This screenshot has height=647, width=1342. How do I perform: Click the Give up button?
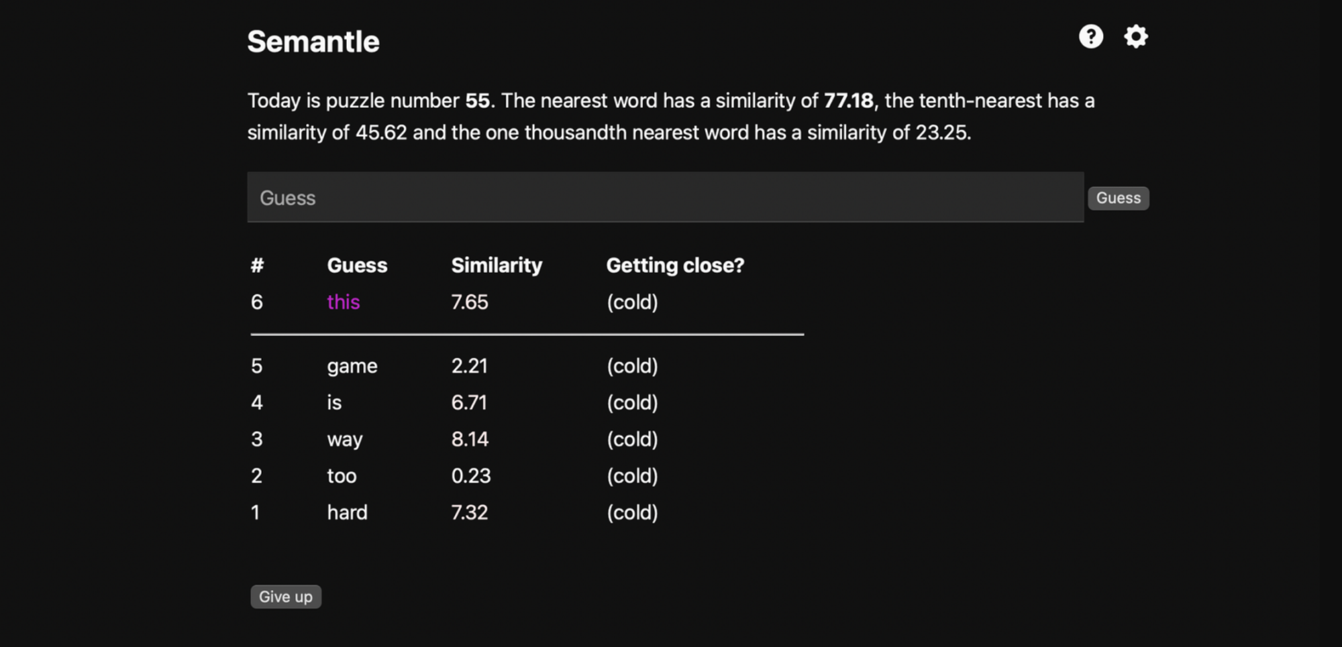(x=286, y=597)
